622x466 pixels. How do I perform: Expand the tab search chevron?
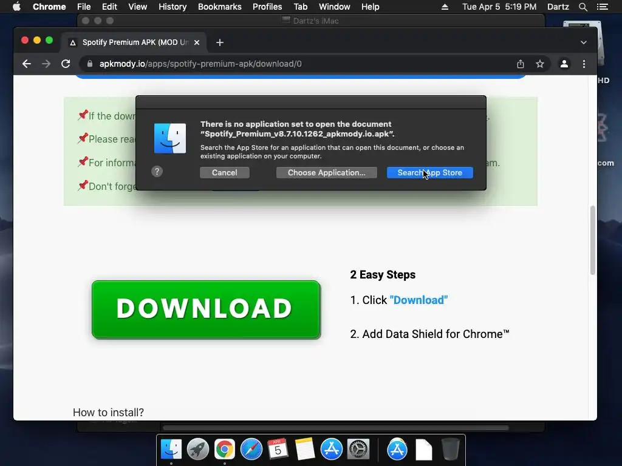coord(584,42)
